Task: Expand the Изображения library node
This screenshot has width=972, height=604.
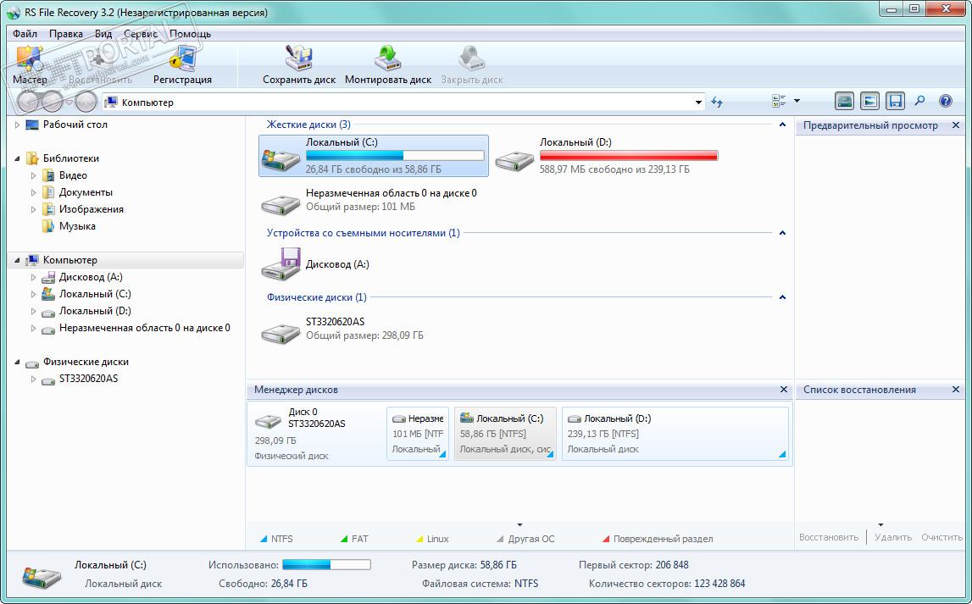Action: 34,209
